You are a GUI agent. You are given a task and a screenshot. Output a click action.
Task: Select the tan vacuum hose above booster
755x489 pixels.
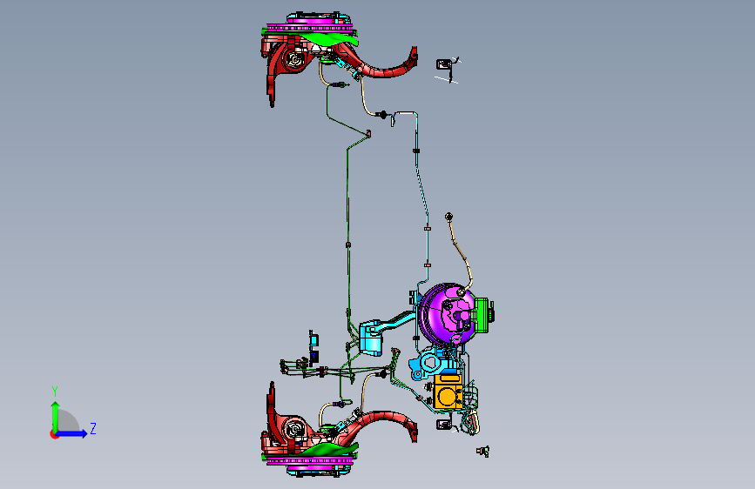pyautogui.click(x=460, y=252)
